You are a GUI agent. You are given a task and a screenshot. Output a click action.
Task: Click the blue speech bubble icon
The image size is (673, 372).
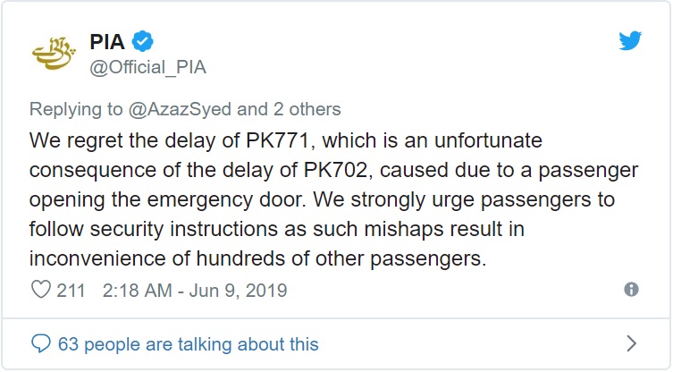pyautogui.click(x=41, y=343)
